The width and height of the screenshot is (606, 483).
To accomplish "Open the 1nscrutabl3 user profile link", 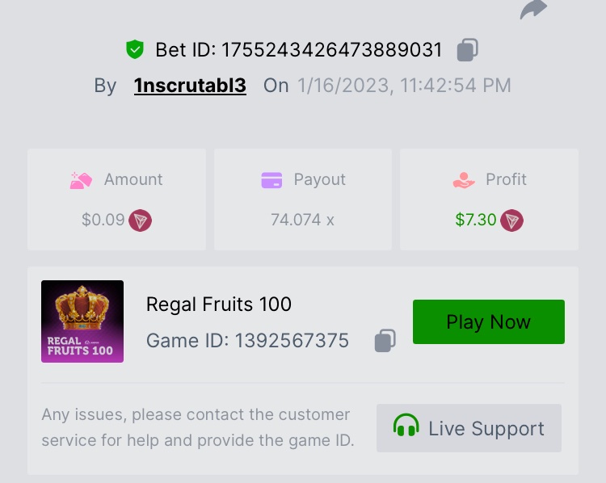I will pyautogui.click(x=190, y=86).
